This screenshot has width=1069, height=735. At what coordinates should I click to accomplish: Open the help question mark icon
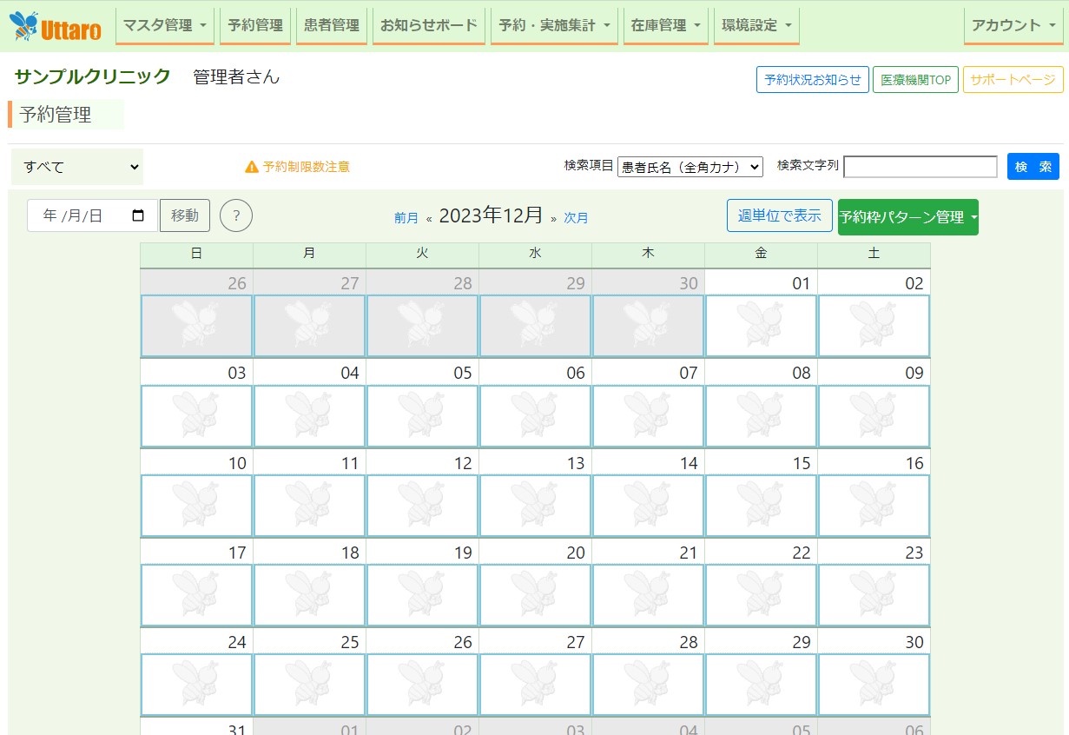(x=236, y=215)
